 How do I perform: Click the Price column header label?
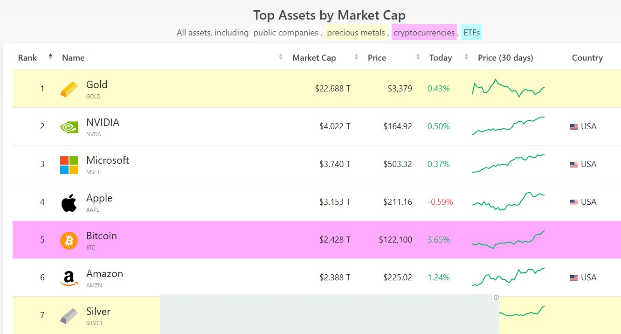377,58
